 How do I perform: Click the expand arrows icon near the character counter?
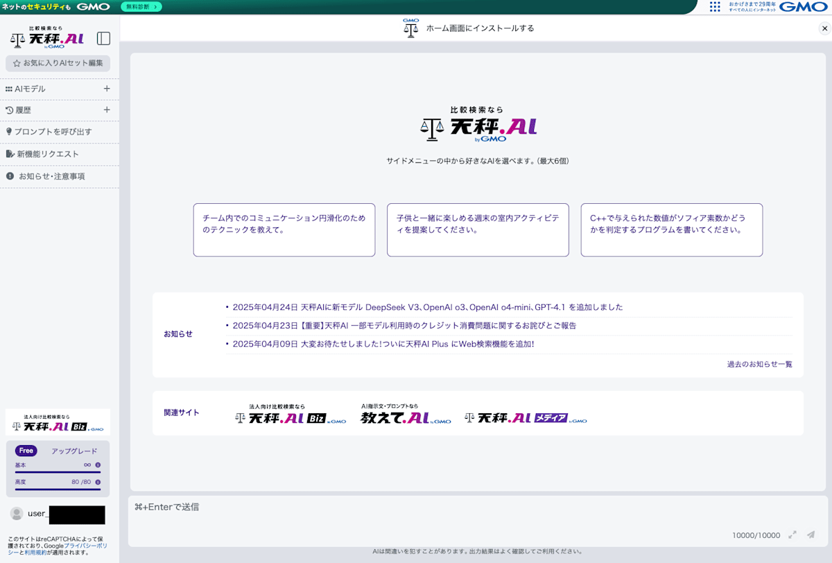(x=792, y=535)
